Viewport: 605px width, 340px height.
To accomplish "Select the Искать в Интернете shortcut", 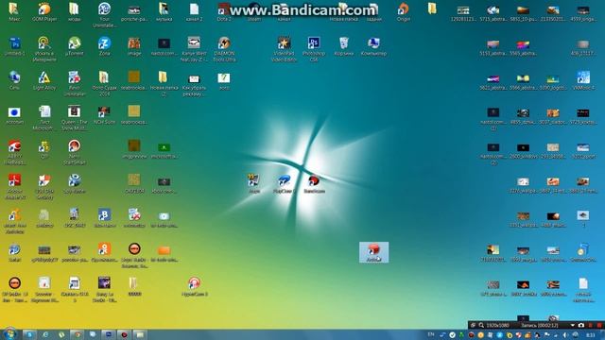I will (44, 49).
